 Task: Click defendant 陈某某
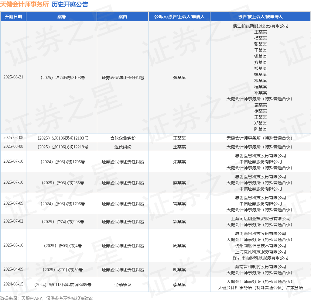click(260, 129)
